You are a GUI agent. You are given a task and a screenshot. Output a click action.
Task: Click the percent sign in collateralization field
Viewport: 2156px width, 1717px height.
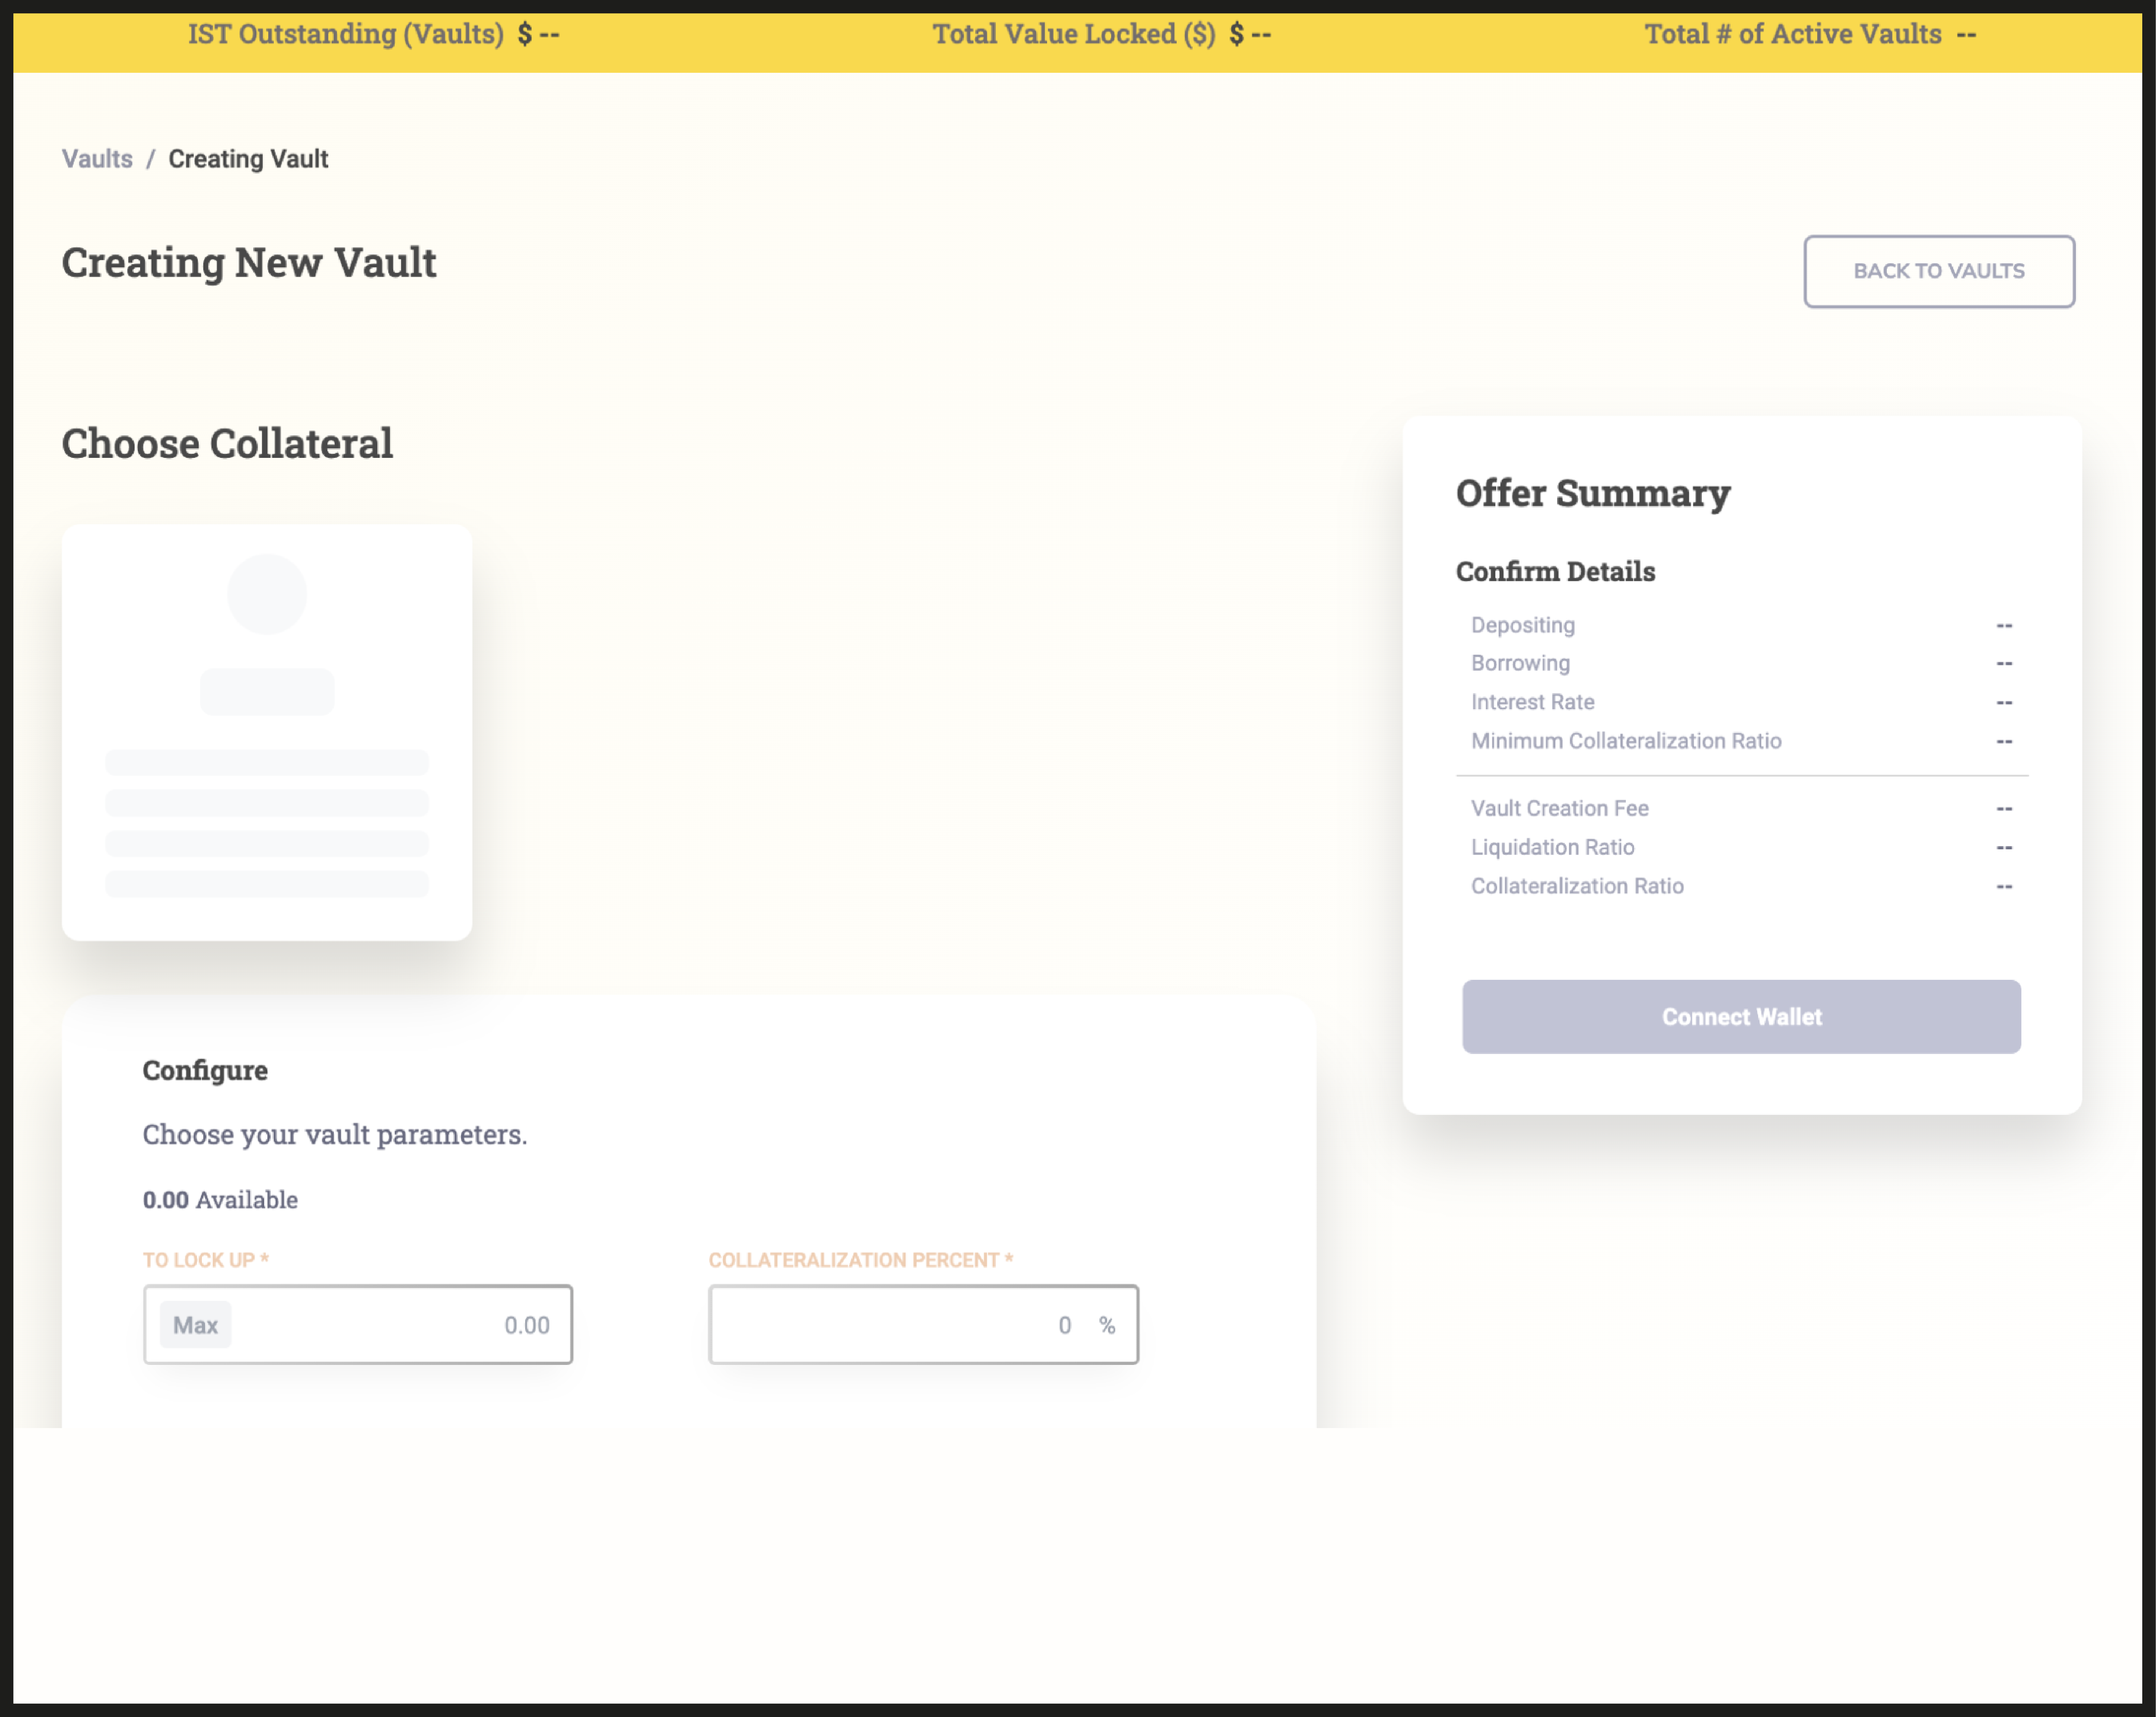click(1107, 1325)
